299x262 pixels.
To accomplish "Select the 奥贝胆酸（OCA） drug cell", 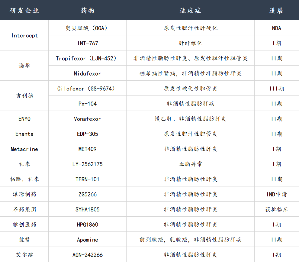I will [x=87, y=28].
